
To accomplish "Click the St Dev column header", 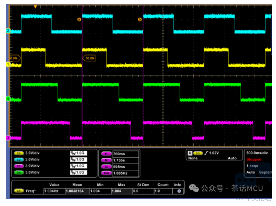I will tap(143, 185).
